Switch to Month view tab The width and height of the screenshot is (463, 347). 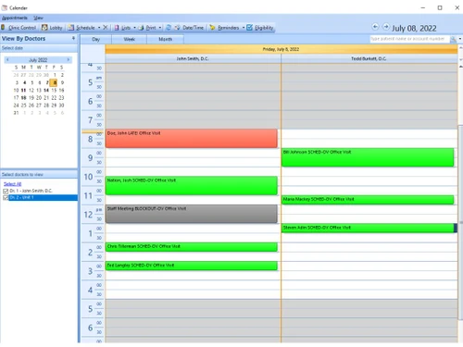click(165, 39)
